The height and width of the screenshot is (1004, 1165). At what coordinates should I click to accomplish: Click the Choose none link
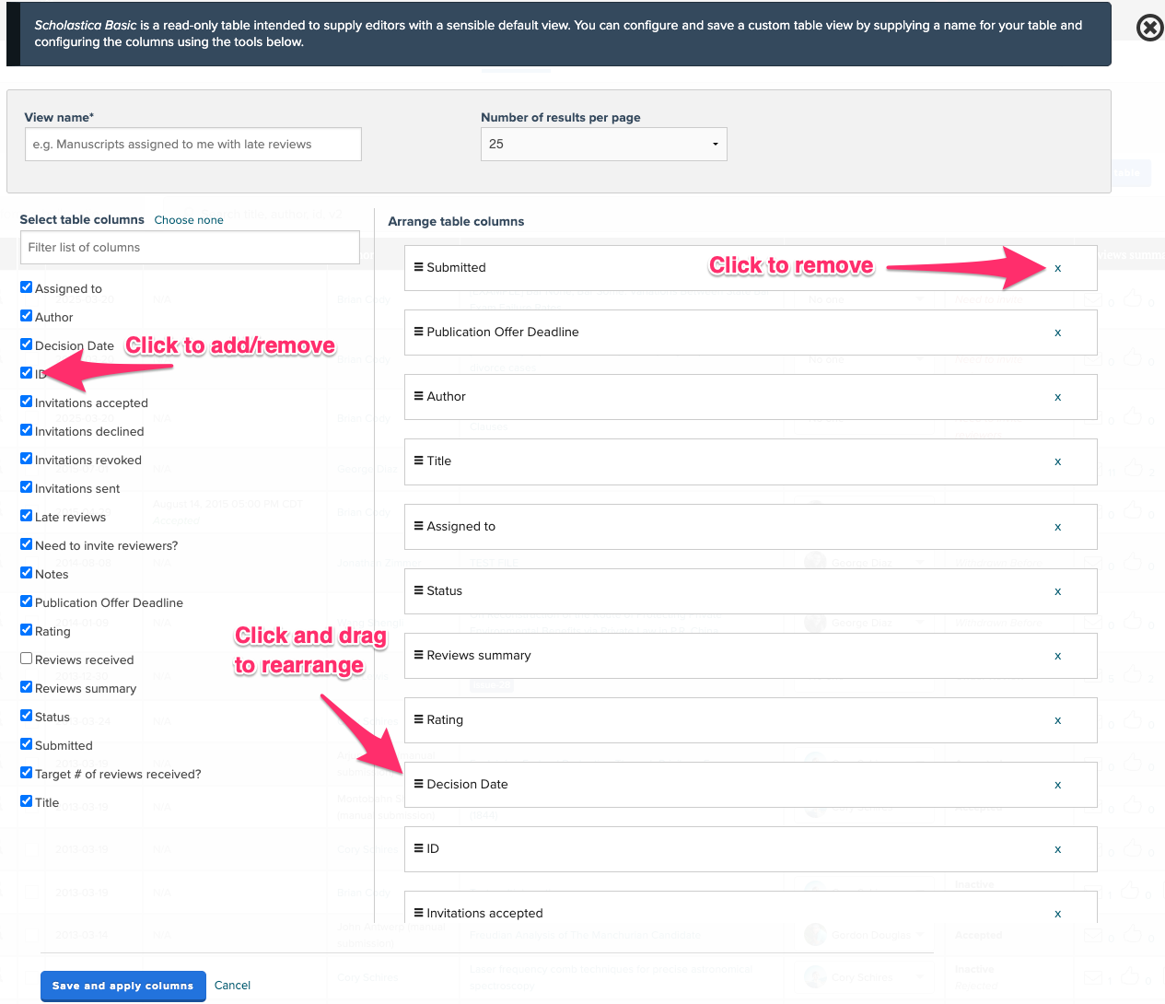[189, 220]
